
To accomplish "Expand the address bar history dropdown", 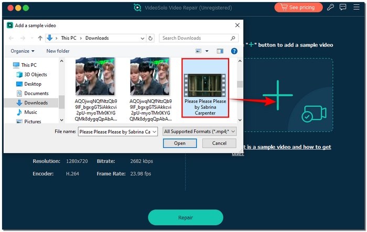I will [x=142, y=38].
